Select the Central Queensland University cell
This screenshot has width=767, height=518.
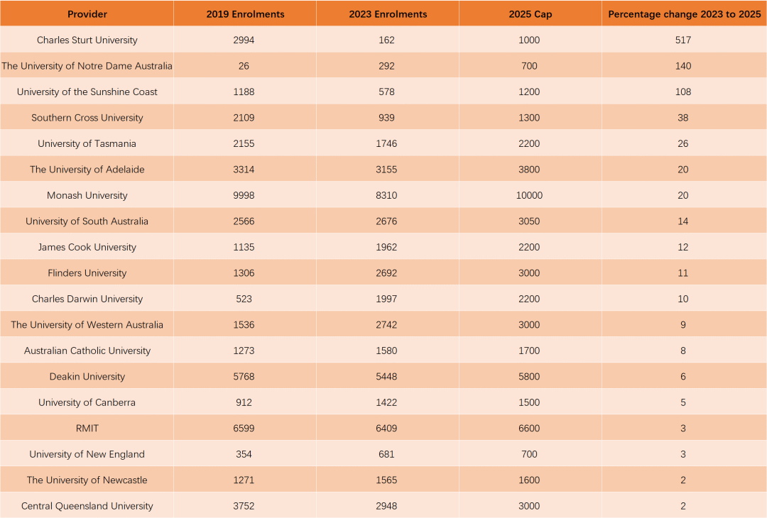87,507
